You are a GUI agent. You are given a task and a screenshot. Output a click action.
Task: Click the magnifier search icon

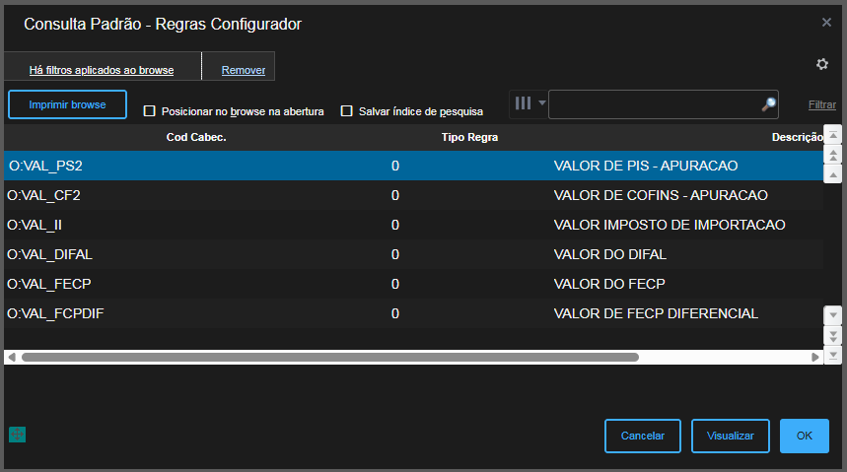(768, 104)
